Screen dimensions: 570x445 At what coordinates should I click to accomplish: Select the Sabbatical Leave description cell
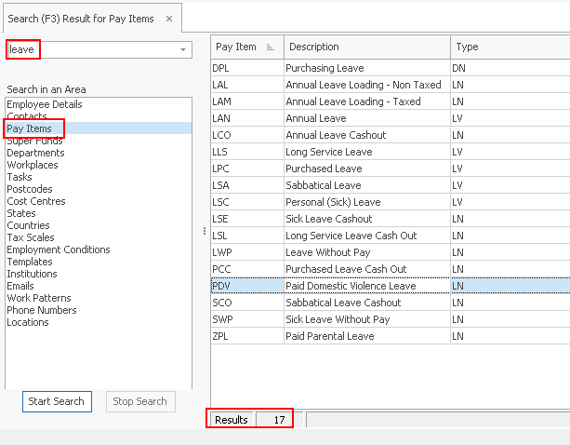coord(366,185)
